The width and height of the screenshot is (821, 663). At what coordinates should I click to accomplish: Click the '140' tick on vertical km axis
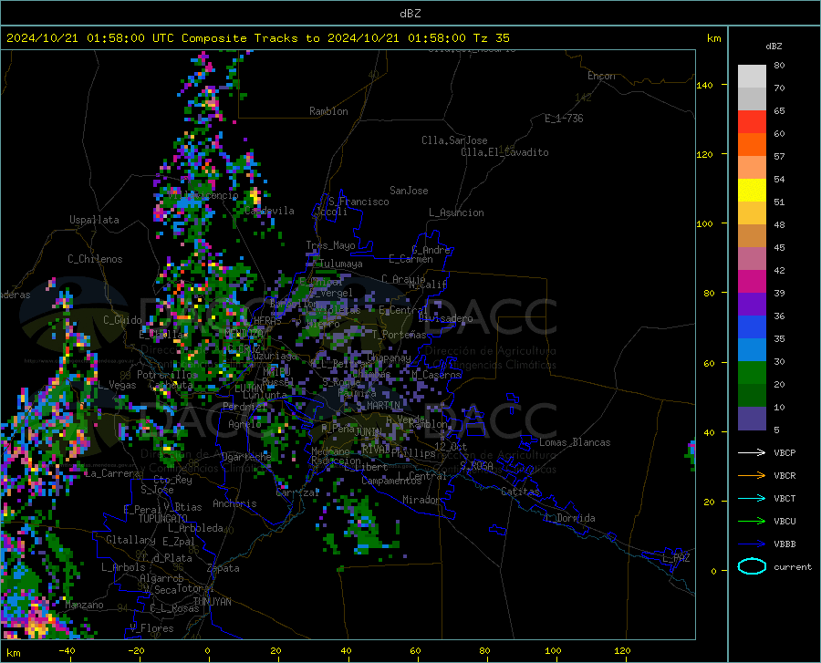point(704,85)
